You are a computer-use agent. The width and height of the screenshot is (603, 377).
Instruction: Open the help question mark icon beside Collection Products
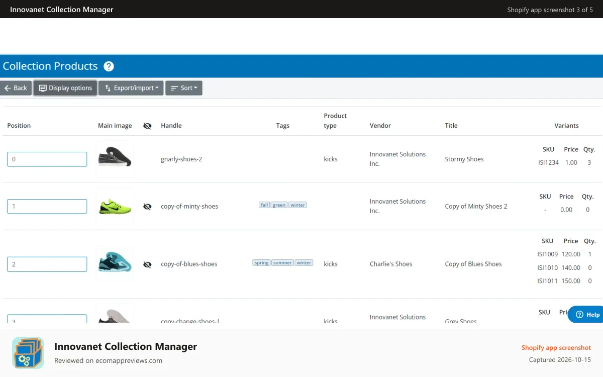pos(109,66)
